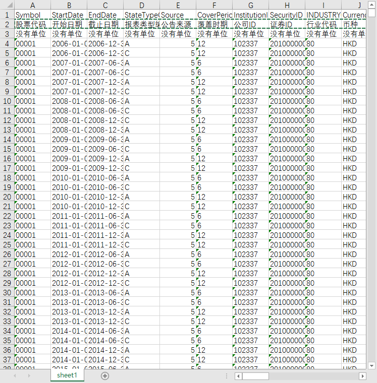The image size is (377, 383).
Task: Click the 行业代码 cell
Action: pyautogui.click(x=323, y=24)
